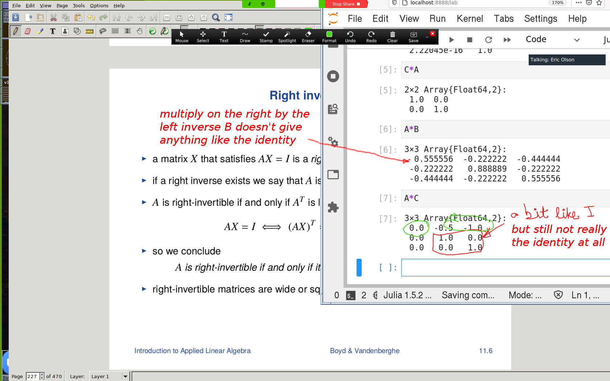Select the Pen tool in Xournal
This screenshot has height=381, width=610.
[x=15, y=31]
